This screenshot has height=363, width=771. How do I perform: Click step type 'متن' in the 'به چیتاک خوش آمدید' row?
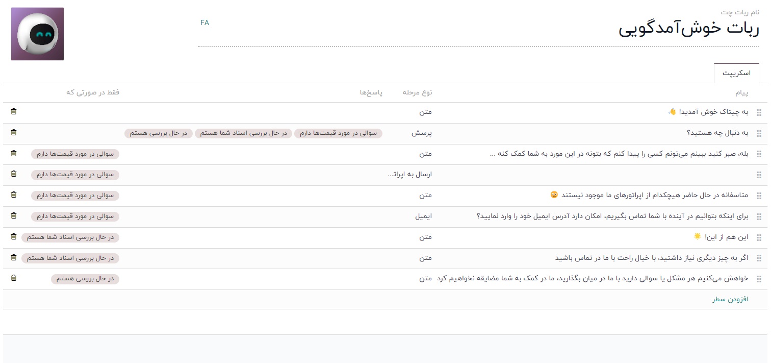tap(426, 112)
